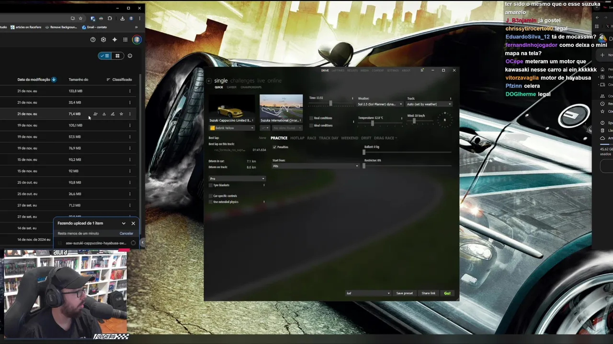Open Google apps grid in Drive
Image resolution: width=613 pixels, height=344 pixels.
125,40
